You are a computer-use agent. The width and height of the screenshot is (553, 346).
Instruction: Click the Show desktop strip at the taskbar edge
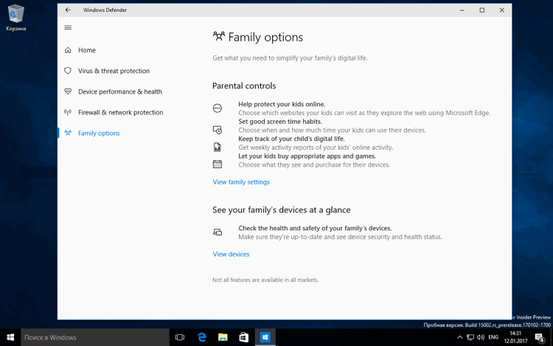click(552, 338)
